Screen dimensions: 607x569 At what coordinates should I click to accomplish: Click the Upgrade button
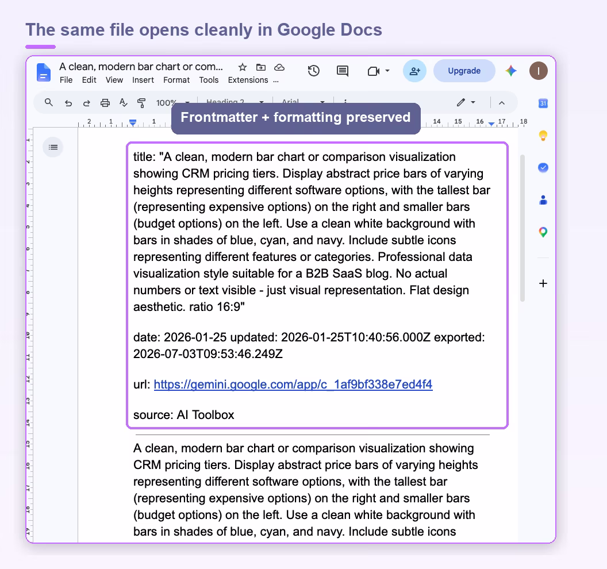point(464,71)
